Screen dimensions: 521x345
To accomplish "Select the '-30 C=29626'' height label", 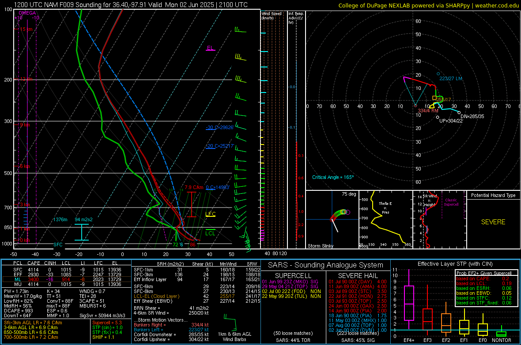I will pos(220,127).
